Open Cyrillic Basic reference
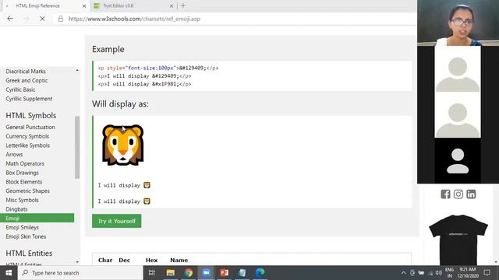Screen dimensions: 499x280 point(20,90)
